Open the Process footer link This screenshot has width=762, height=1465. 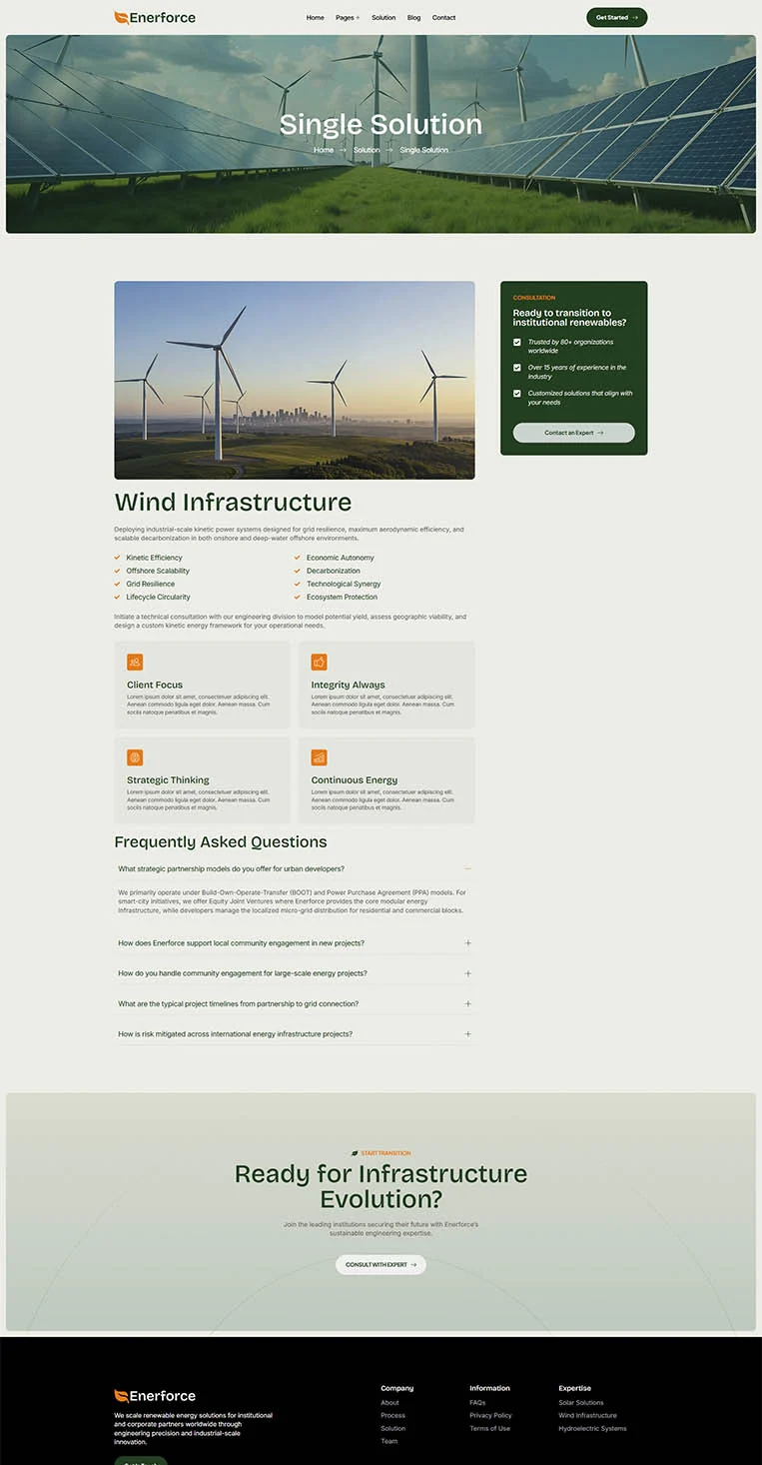pos(392,1415)
